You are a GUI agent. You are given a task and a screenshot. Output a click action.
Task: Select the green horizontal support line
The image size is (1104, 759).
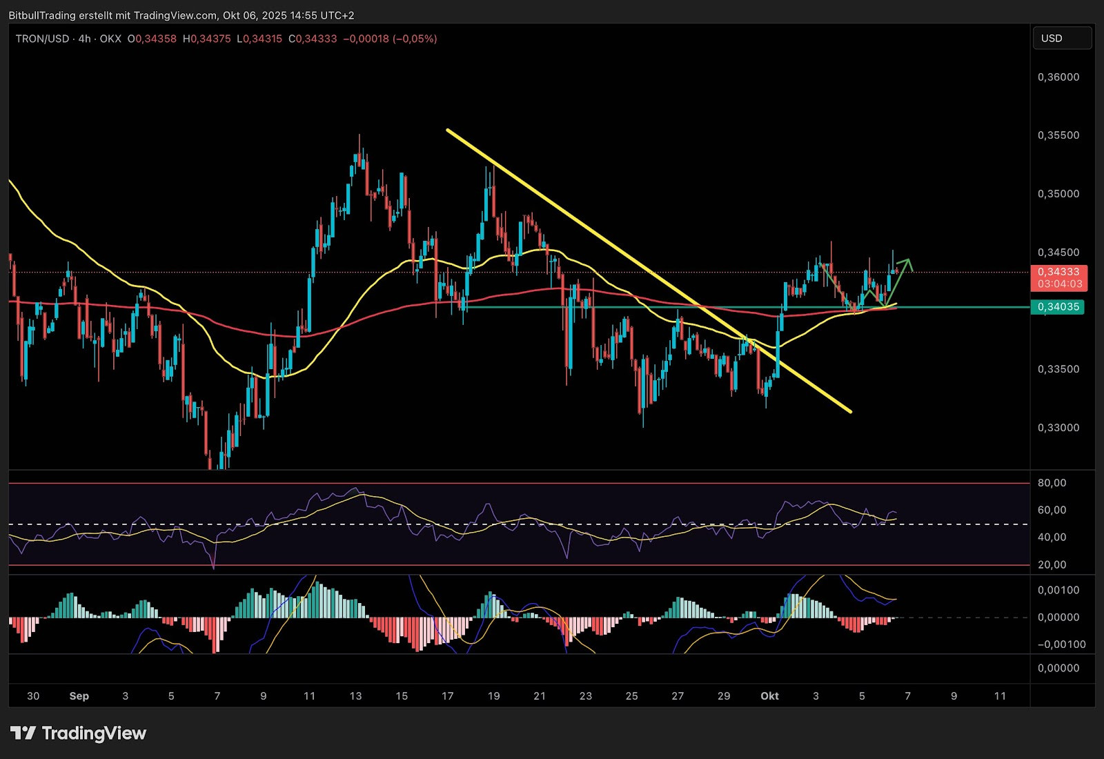click(x=621, y=307)
